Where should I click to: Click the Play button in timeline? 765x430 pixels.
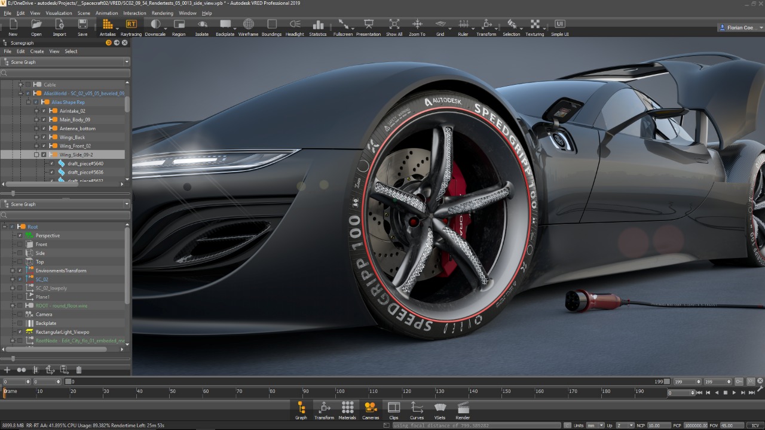click(x=734, y=392)
